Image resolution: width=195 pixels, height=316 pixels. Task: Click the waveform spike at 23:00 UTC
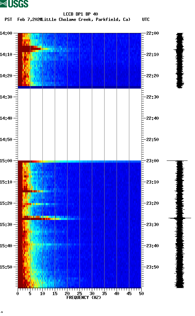click(x=177, y=160)
